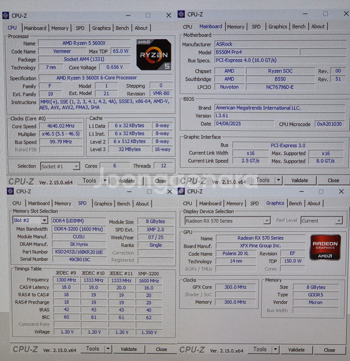This screenshot has width=350, height=361.
Task: Click the XMP-3200 frequency cell '1600 MHz'
Action: 149,281
